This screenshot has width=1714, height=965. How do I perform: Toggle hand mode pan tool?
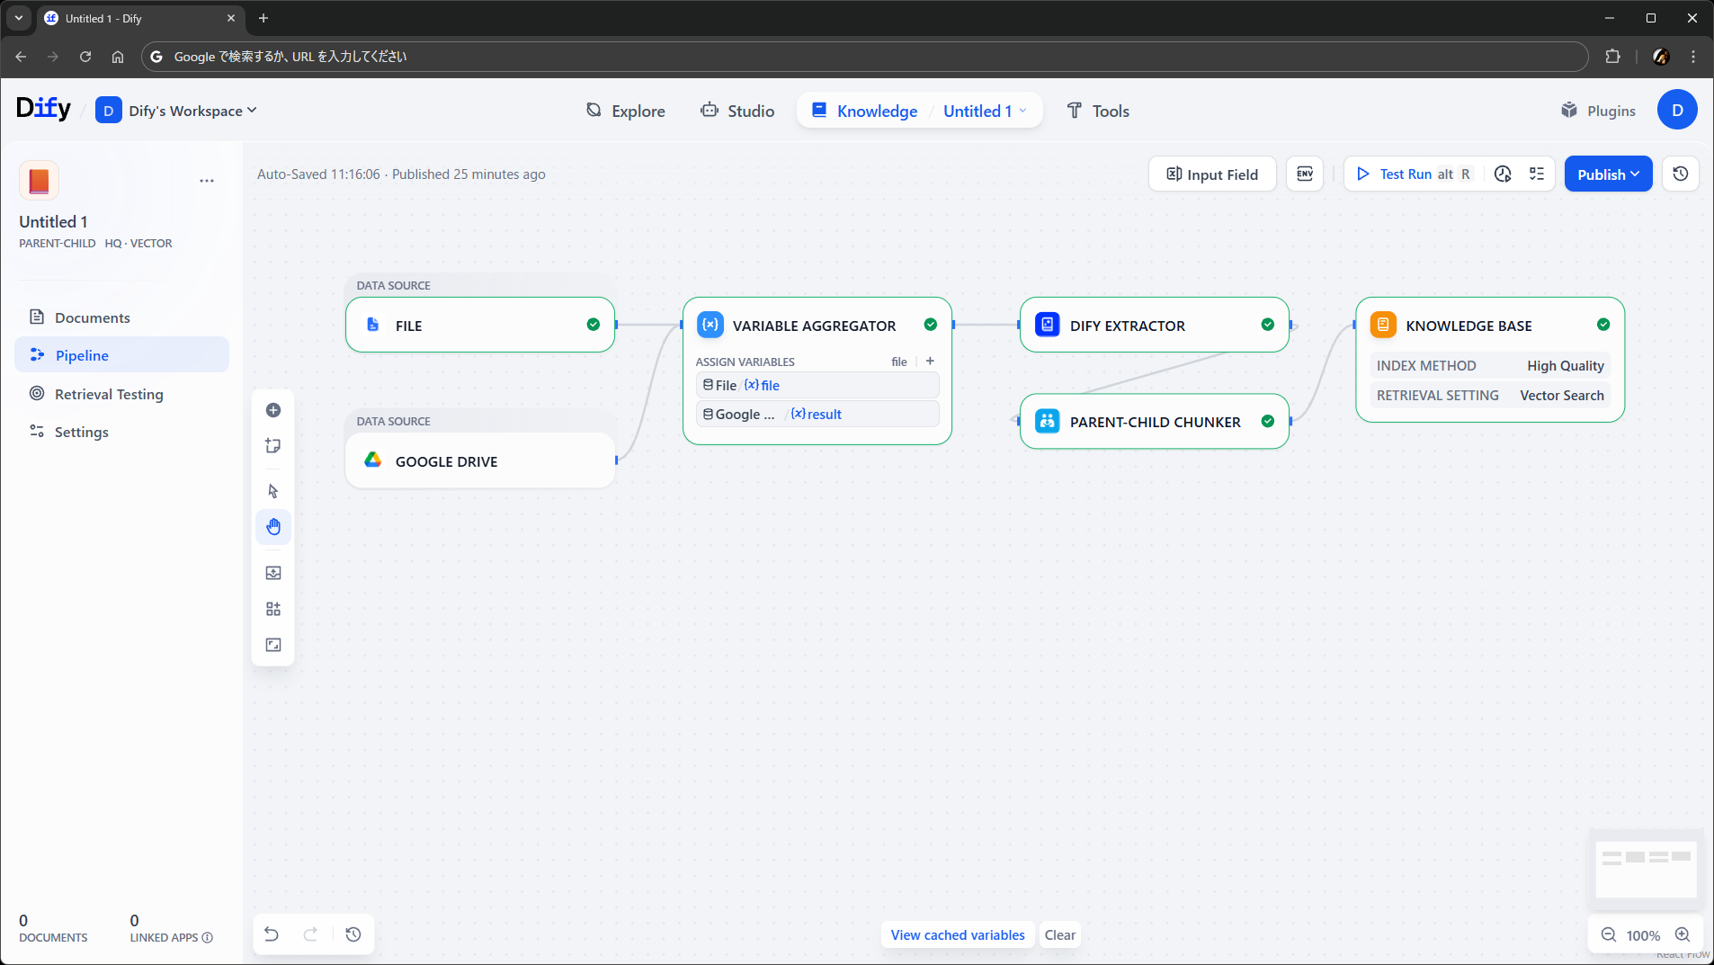(273, 527)
